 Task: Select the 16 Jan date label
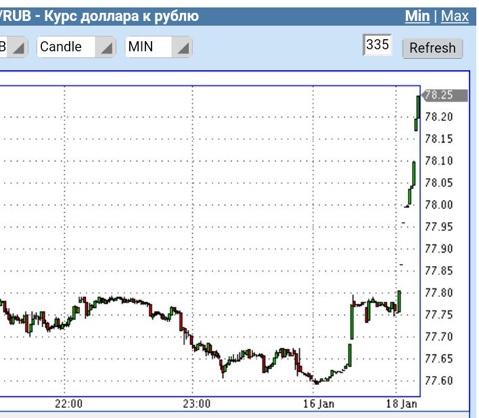(318, 404)
